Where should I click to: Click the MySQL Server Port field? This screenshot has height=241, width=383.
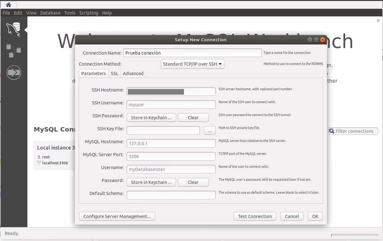(171, 156)
